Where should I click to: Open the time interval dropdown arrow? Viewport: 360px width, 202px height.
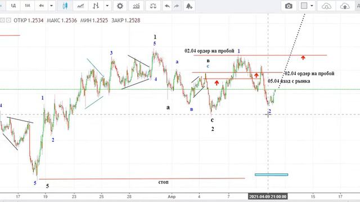[51, 6]
